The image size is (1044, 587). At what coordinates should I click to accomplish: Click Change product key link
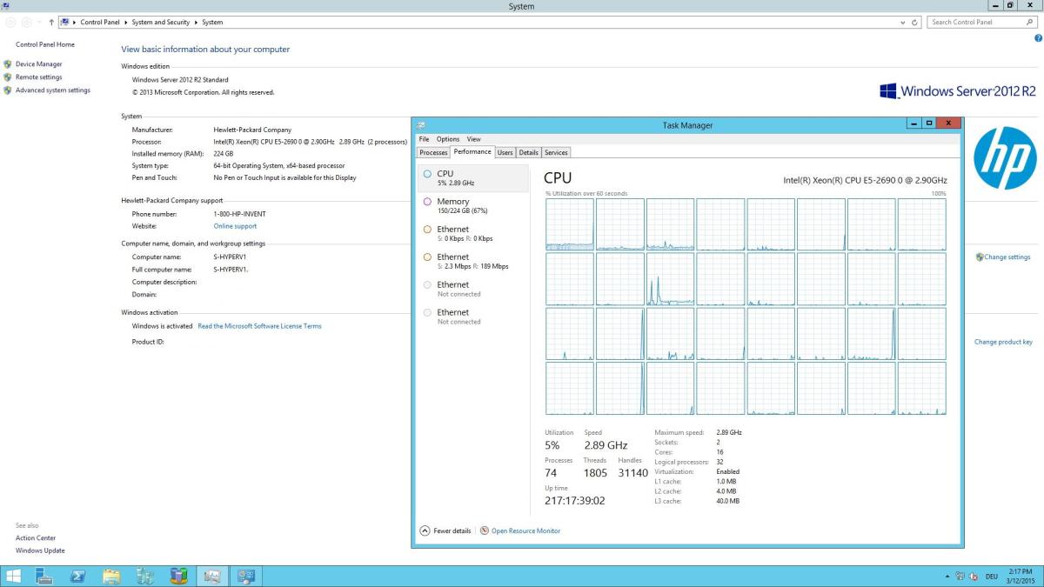[x=1003, y=342]
